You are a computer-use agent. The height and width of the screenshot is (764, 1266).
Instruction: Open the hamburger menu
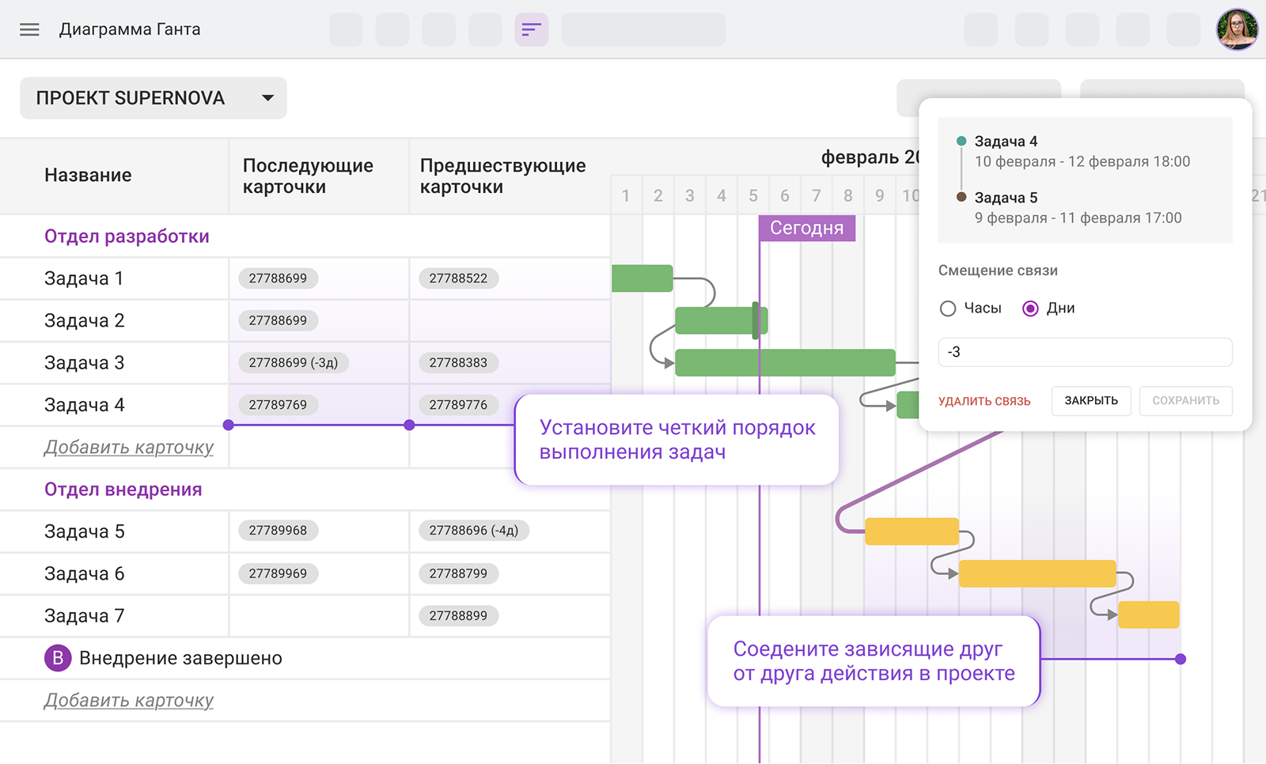29,29
